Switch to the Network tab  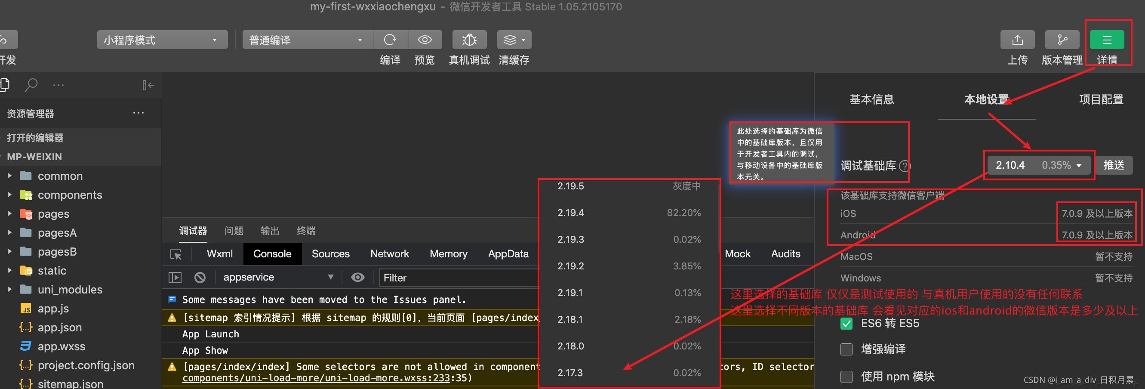coord(389,254)
